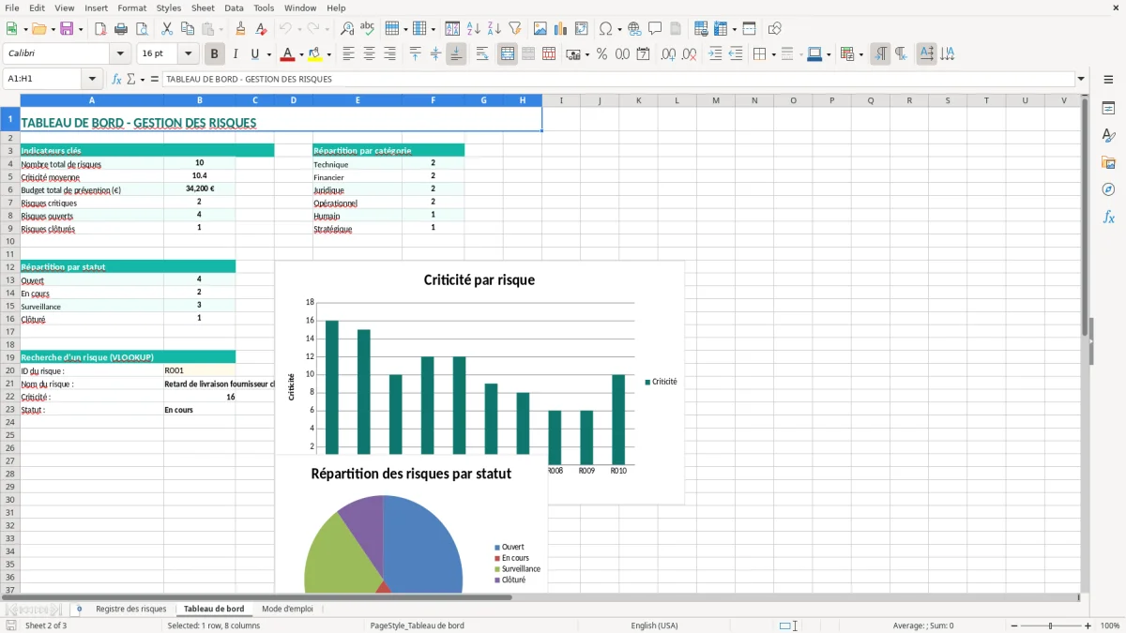Click Add Decimal Place icon
This screenshot has width=1126, height=633.
pyautogui.click(x=669, y=54)
